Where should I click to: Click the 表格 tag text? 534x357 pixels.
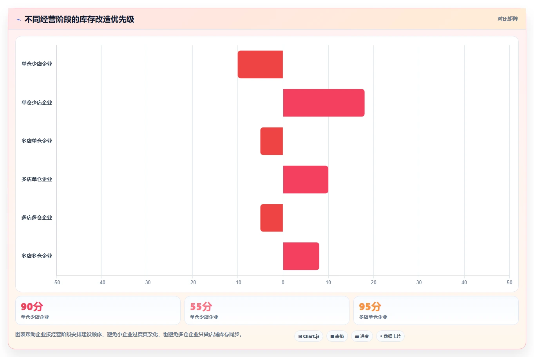click(339, 336)
